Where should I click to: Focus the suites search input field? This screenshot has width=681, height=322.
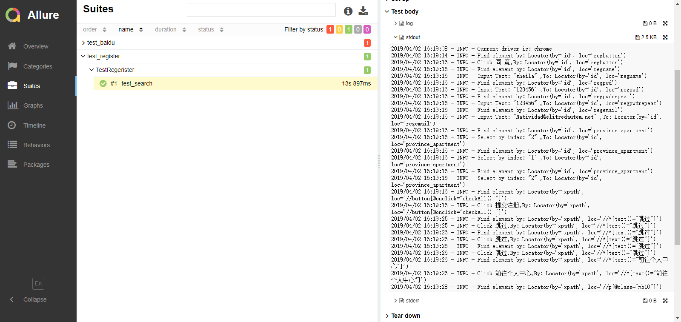261,10
